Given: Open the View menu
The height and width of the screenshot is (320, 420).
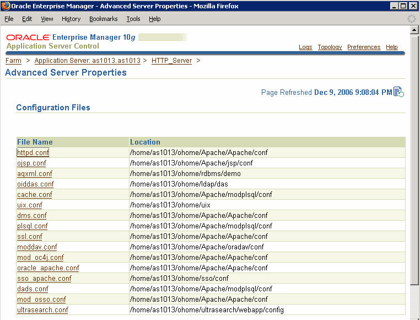Looking at the screenshot, I should [47, 19].
